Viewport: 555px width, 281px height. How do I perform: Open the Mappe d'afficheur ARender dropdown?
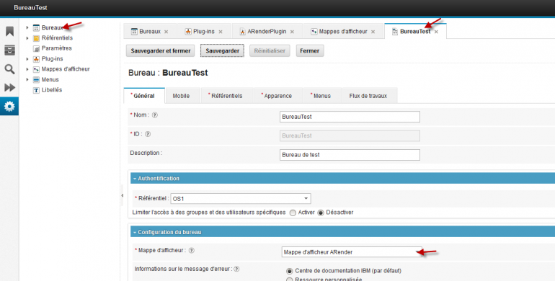[x=418, y=252]
